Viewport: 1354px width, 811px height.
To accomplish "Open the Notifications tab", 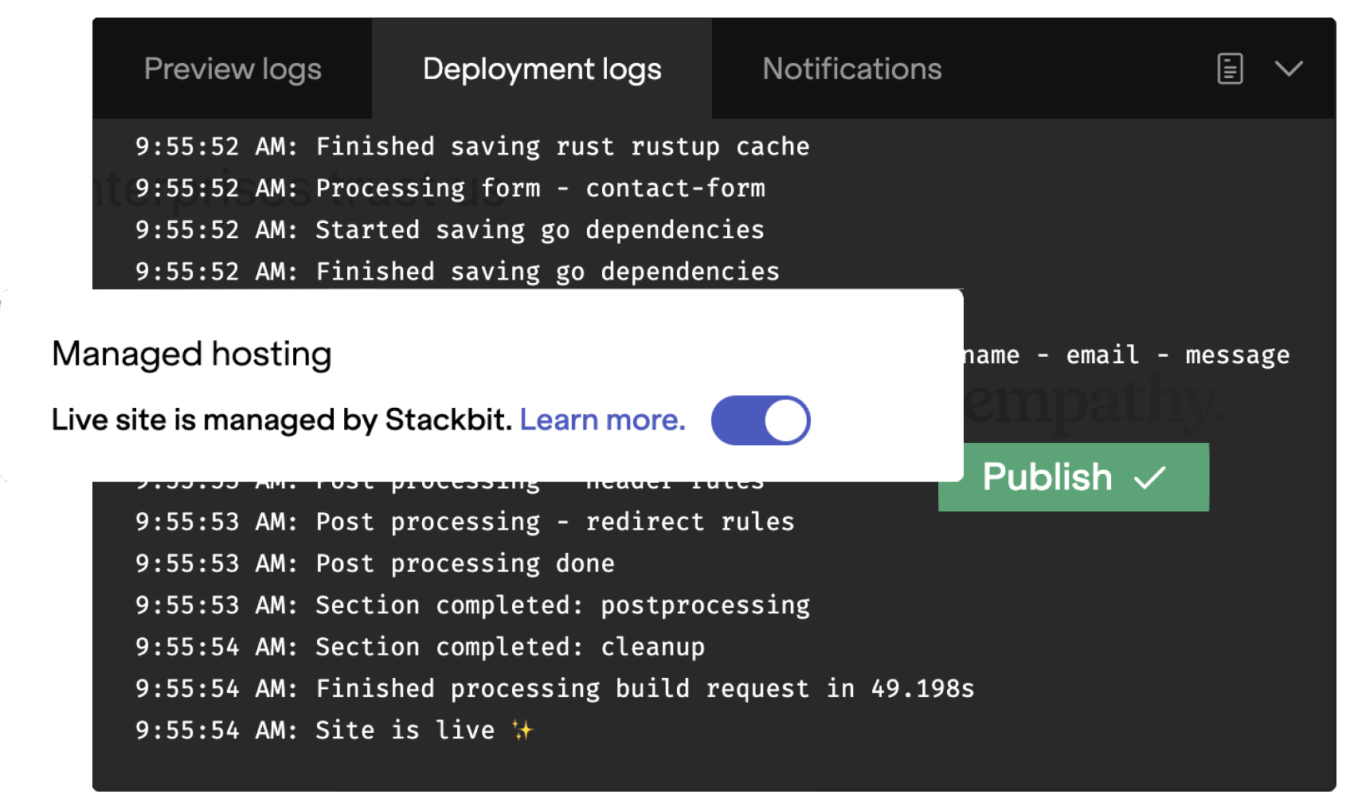I will 852,69.
